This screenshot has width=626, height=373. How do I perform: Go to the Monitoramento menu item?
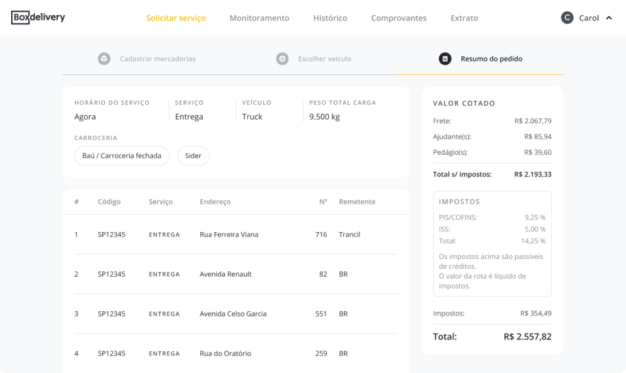(x=259, y=18)
